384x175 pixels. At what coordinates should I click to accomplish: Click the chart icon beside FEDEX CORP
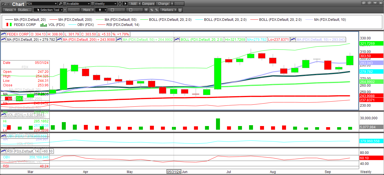(x=3, y=34)
